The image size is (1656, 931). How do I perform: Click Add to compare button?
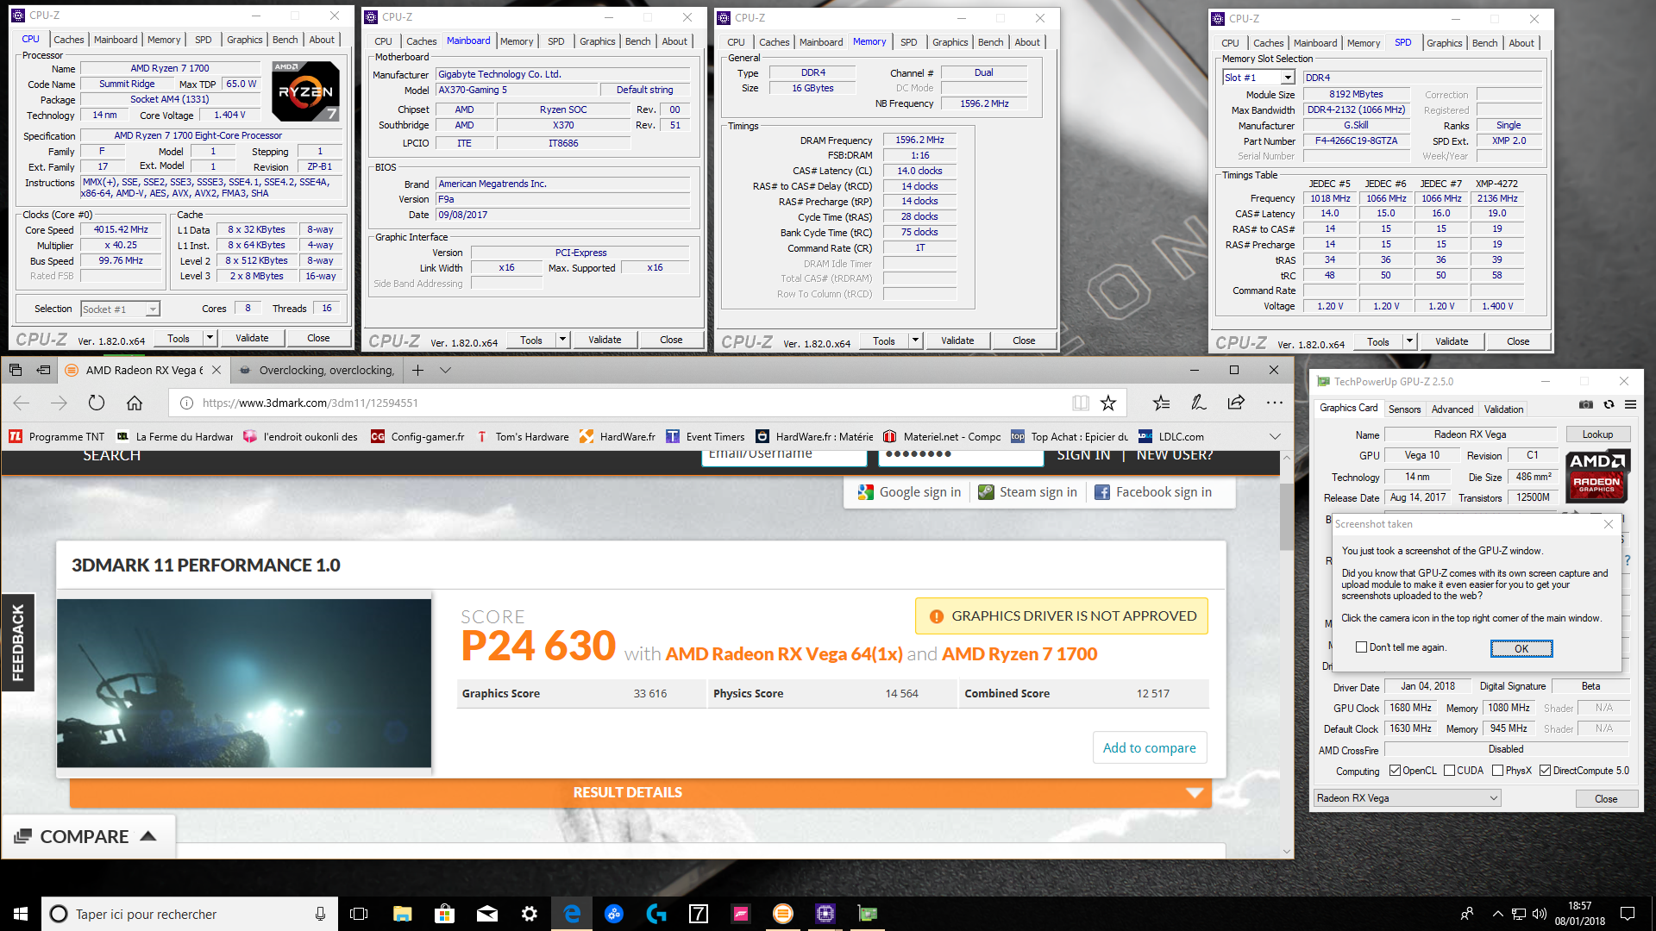pos(1149,747)
